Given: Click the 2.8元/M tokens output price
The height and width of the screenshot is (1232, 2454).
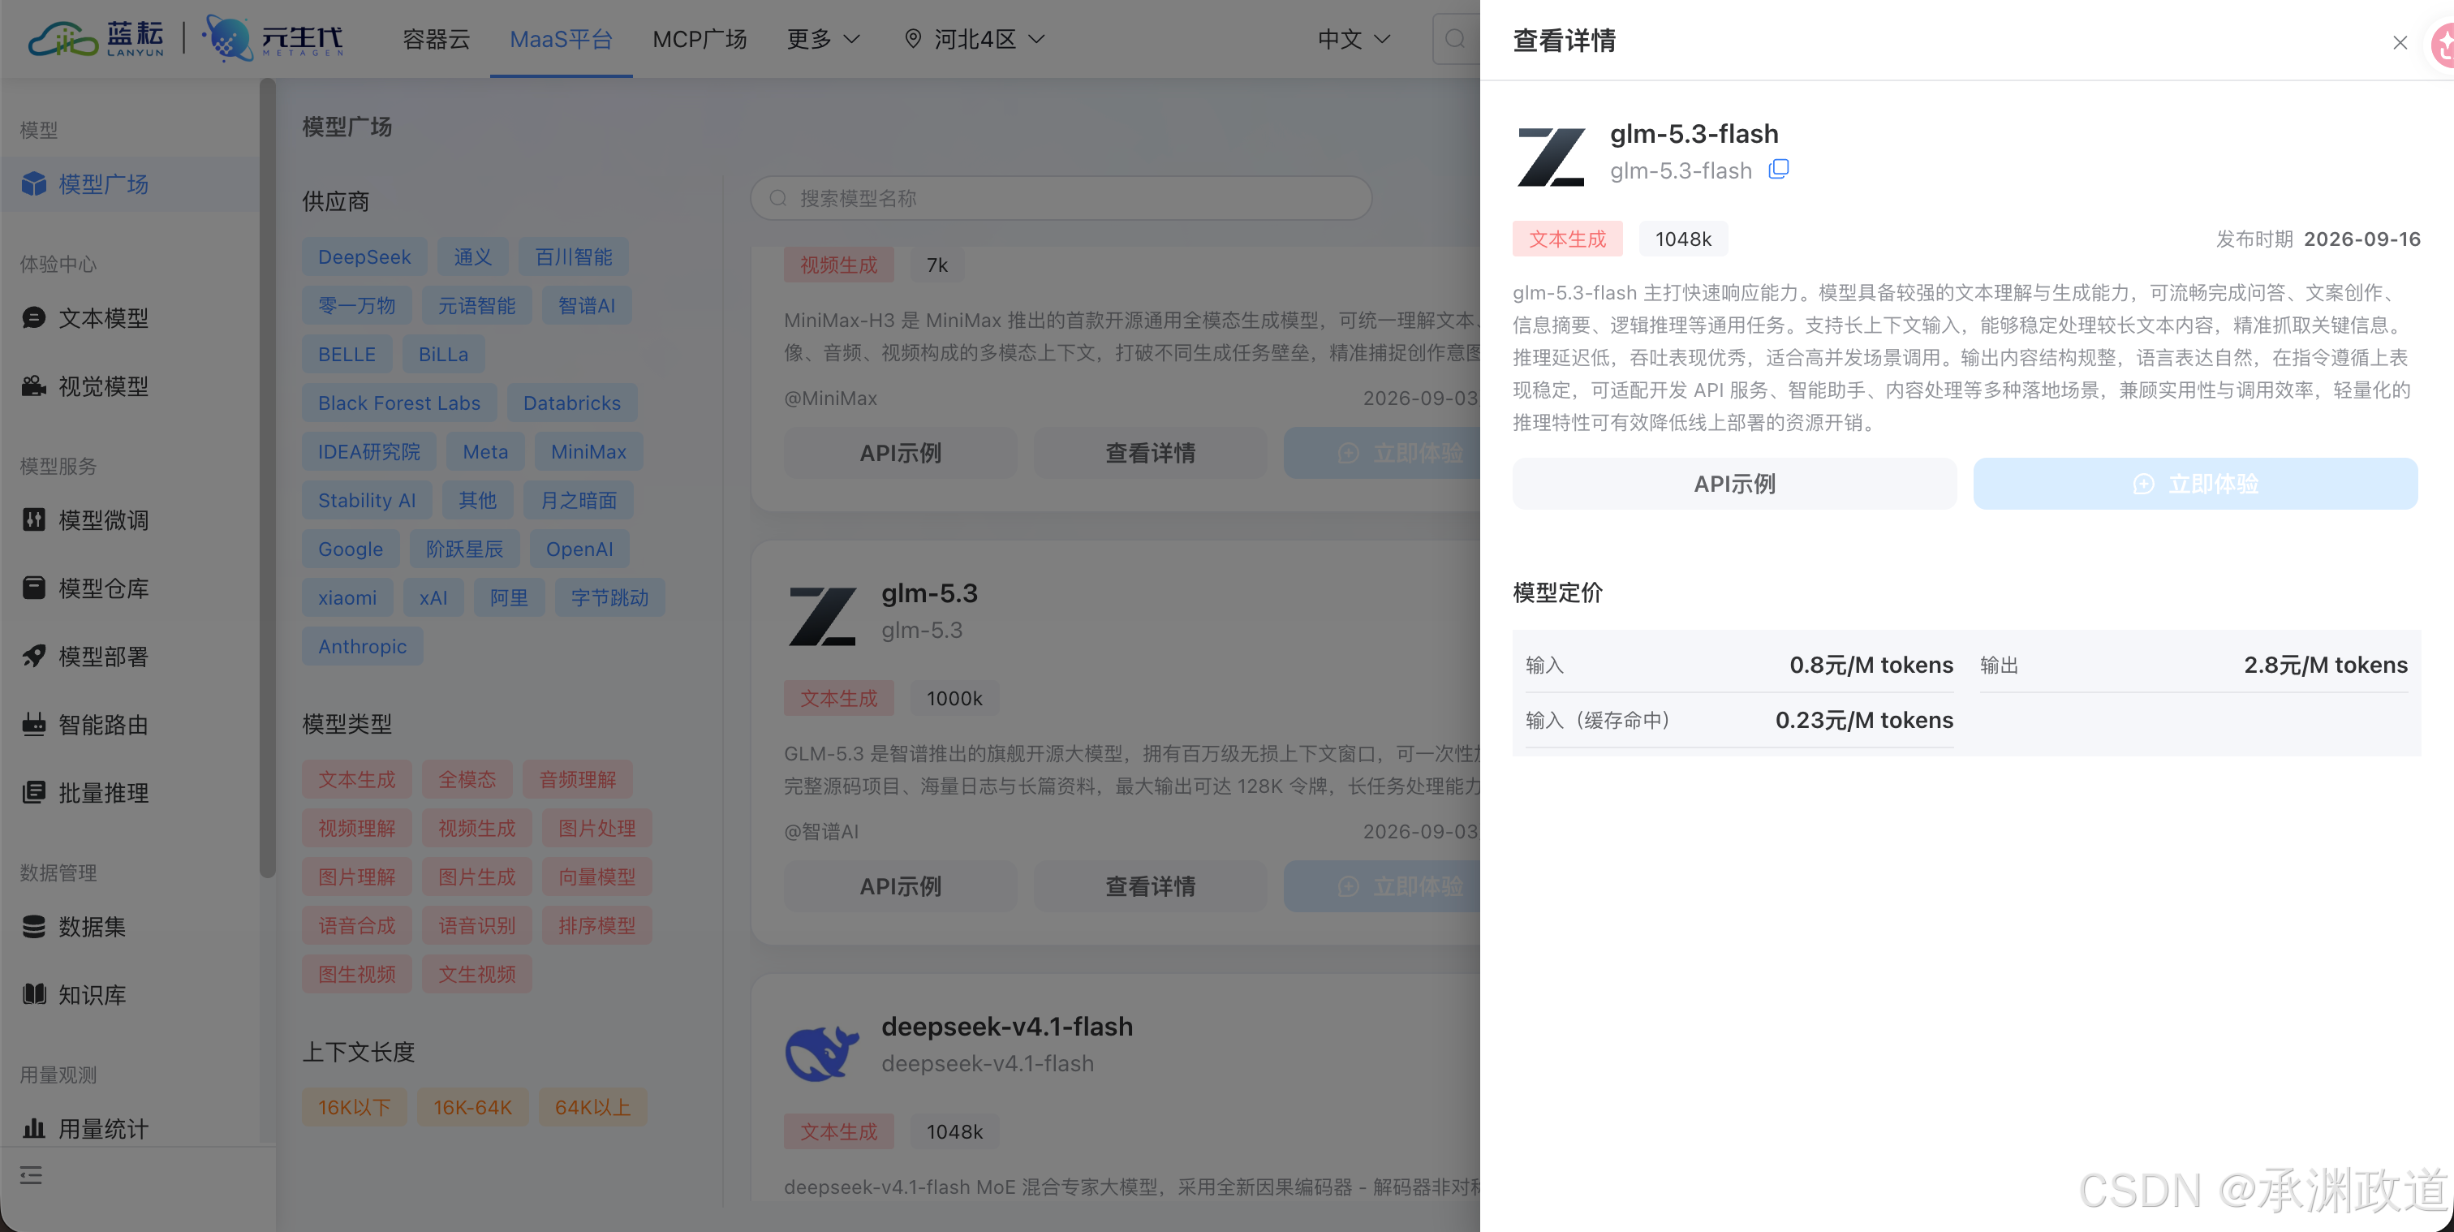Looking at the screenshot, I should [x=2326, y=664].
